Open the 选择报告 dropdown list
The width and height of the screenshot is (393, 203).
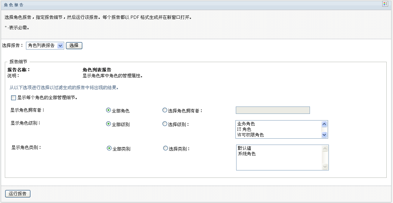pyautogui.click(x=60, y=45)
